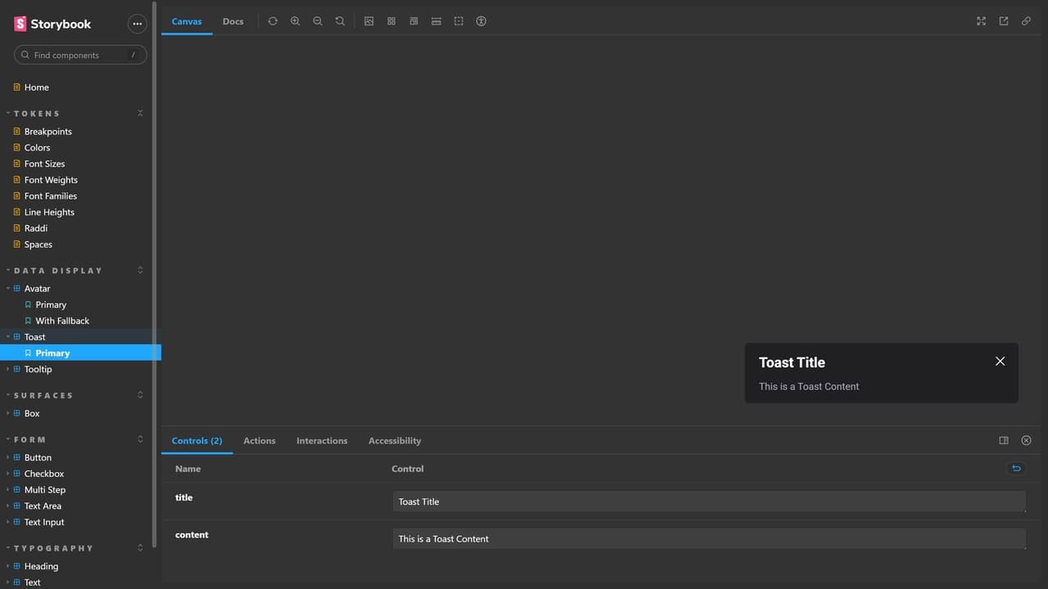Toggle the outline view

tap(458, 21)
